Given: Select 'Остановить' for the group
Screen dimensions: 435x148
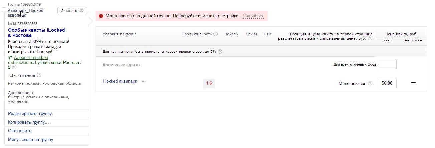Looking at the screenshot, I should point(20,131).
